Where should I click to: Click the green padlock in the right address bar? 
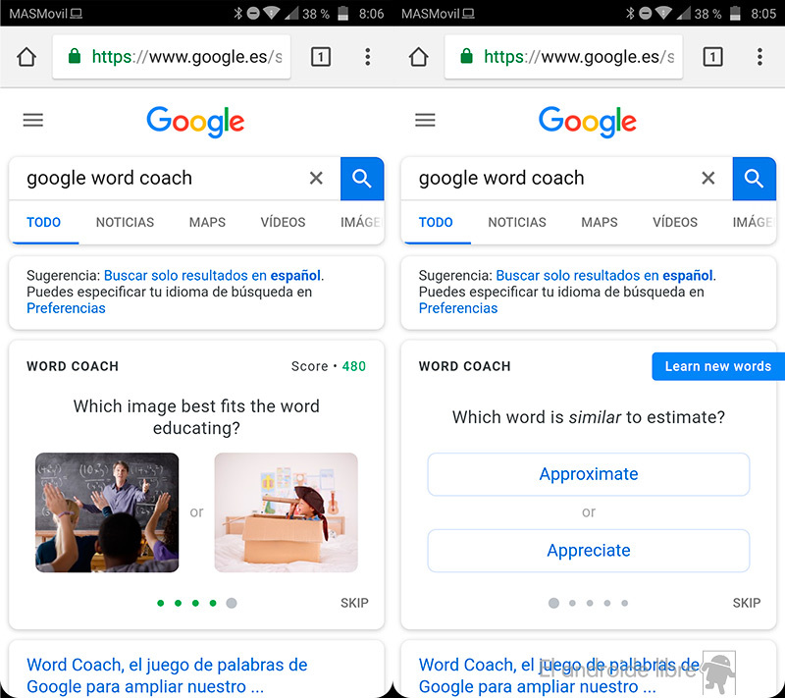pyautogui.click(x=466, y=57)
